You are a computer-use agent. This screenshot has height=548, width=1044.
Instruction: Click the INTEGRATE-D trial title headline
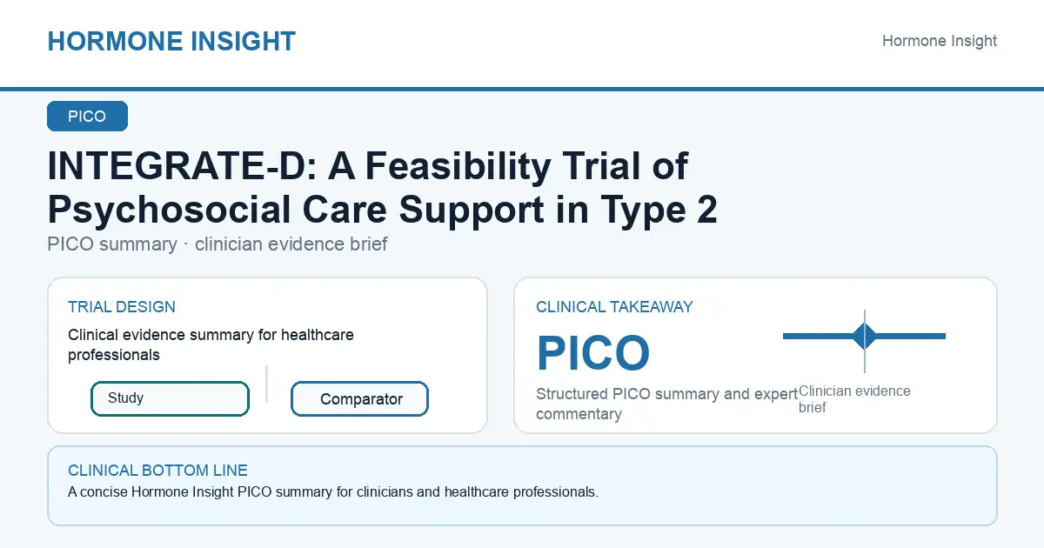point(383,188)
